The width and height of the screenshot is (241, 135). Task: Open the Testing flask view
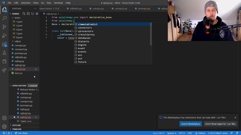4,53
